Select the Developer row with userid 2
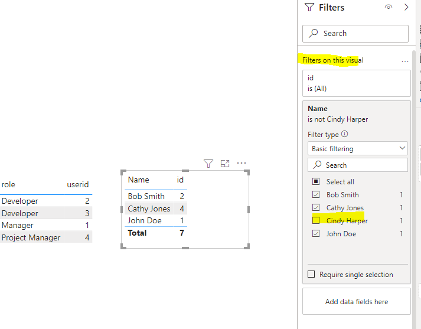421x329 pixels. click(46, 201)
